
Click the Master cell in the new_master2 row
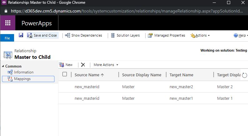pyautogui.click(x=128, y=87)
